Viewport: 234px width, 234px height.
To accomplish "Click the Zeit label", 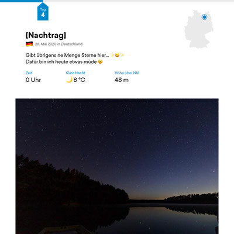I will (29, 73).
